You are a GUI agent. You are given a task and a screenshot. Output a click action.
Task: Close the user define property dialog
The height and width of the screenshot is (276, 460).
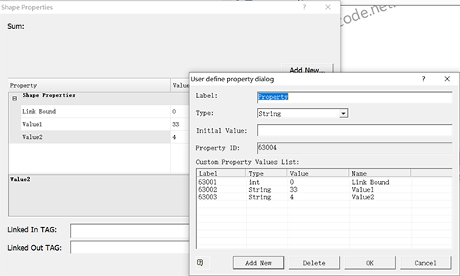coord(447,79)
